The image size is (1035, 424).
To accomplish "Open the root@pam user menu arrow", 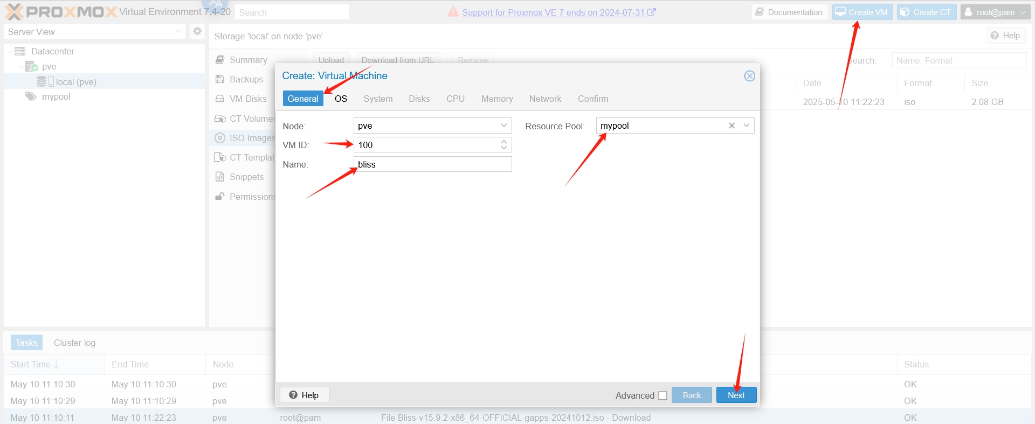I will (1023, 12).
